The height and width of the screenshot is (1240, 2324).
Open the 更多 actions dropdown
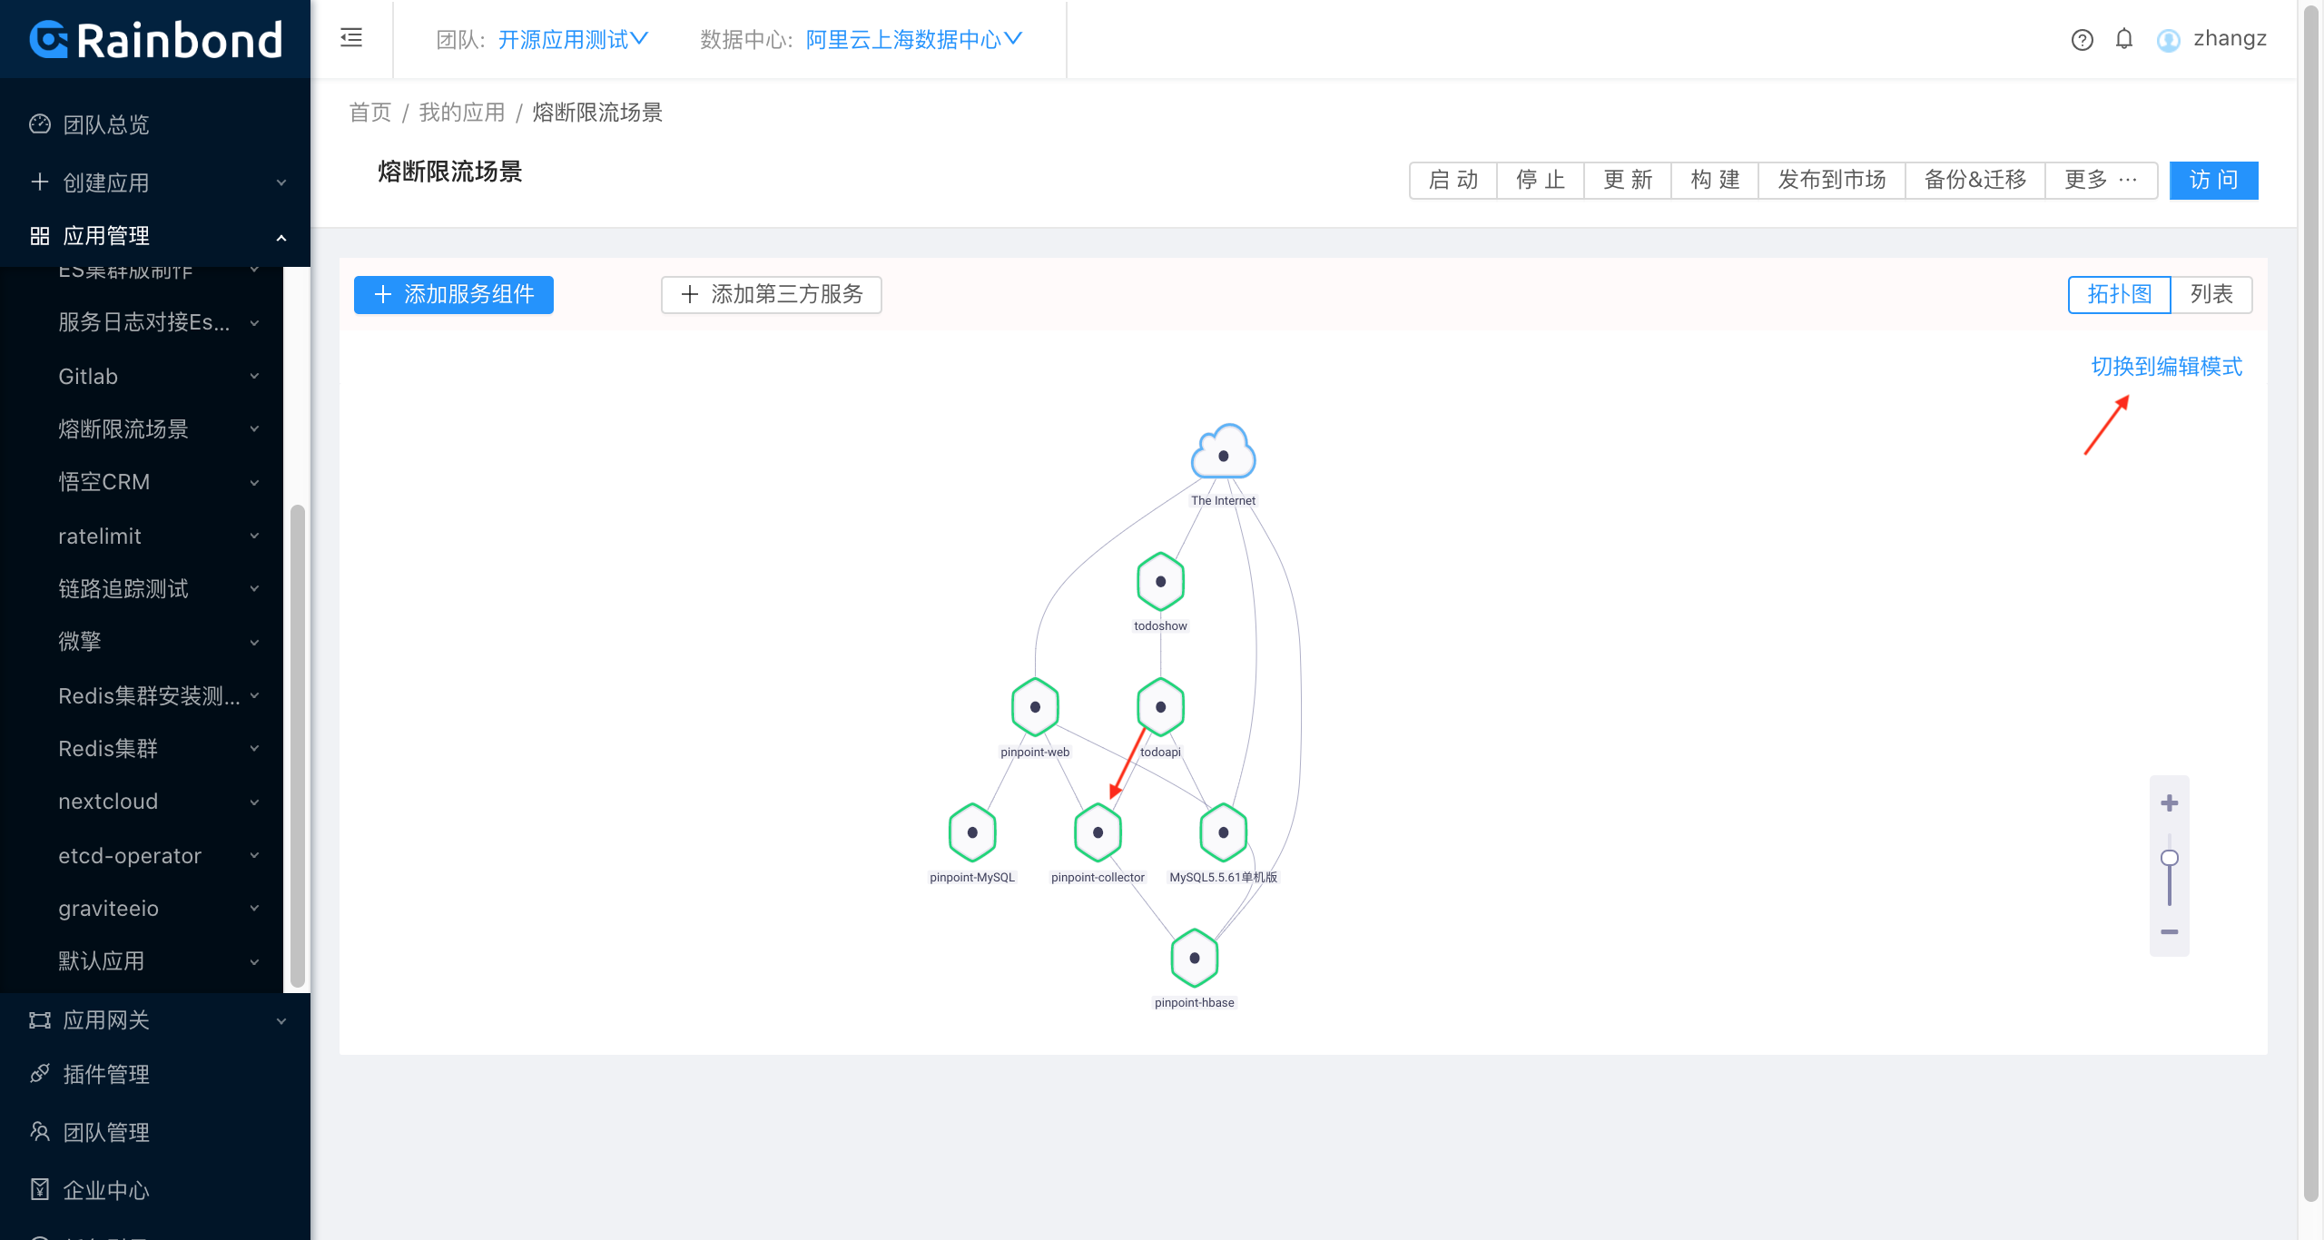coord(2101,180)
